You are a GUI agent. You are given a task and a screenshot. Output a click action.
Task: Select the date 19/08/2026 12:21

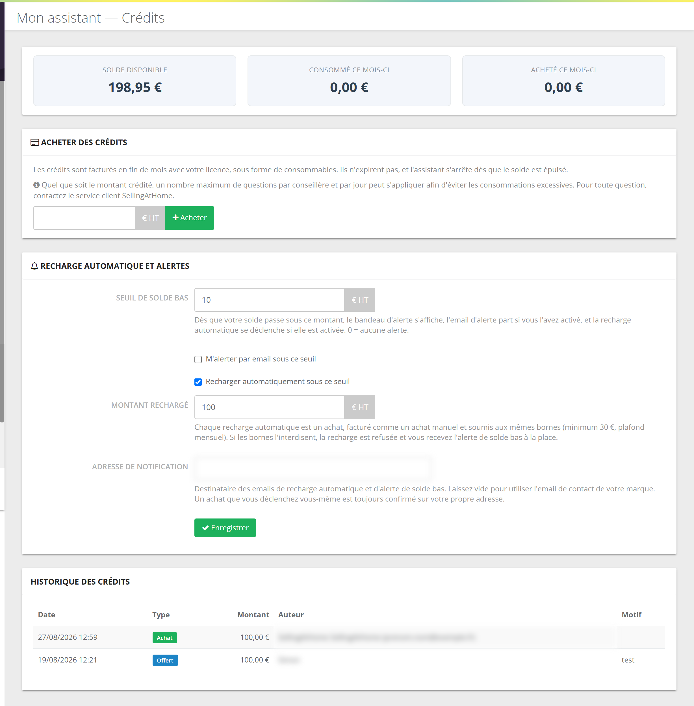[68, 660]
